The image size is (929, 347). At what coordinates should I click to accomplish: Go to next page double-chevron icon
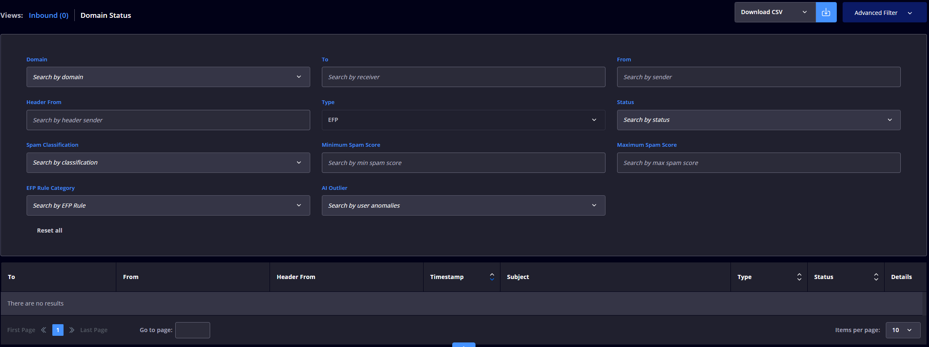point(72,330)
